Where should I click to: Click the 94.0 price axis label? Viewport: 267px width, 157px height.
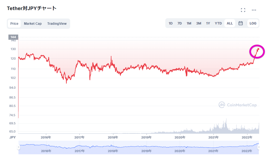click(13, 88)
